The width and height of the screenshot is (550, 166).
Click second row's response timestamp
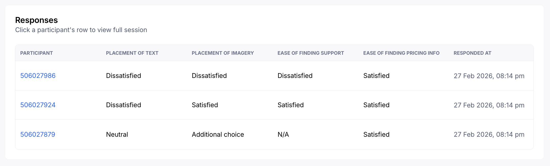tap(489, 105)
